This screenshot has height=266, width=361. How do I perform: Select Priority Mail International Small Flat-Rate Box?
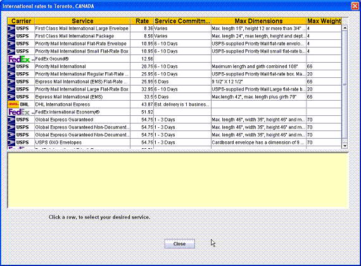(82, 51)
